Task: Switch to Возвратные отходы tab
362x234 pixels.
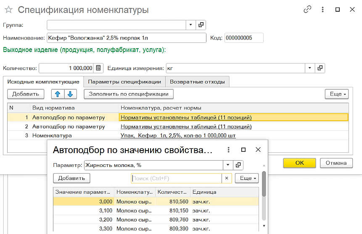Action: pyautogui.click(x=197, y=82)
